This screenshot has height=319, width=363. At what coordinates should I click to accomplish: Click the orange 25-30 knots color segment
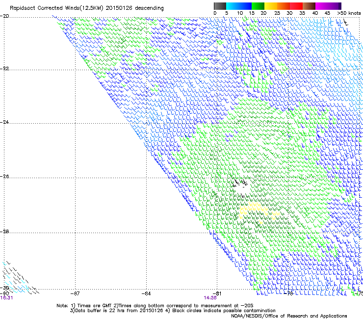(284, 6)
